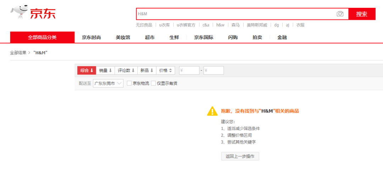This screenshot has height=171, width=383.
Task: Go to 生鲜 nav tab
Action: point(174,38)
